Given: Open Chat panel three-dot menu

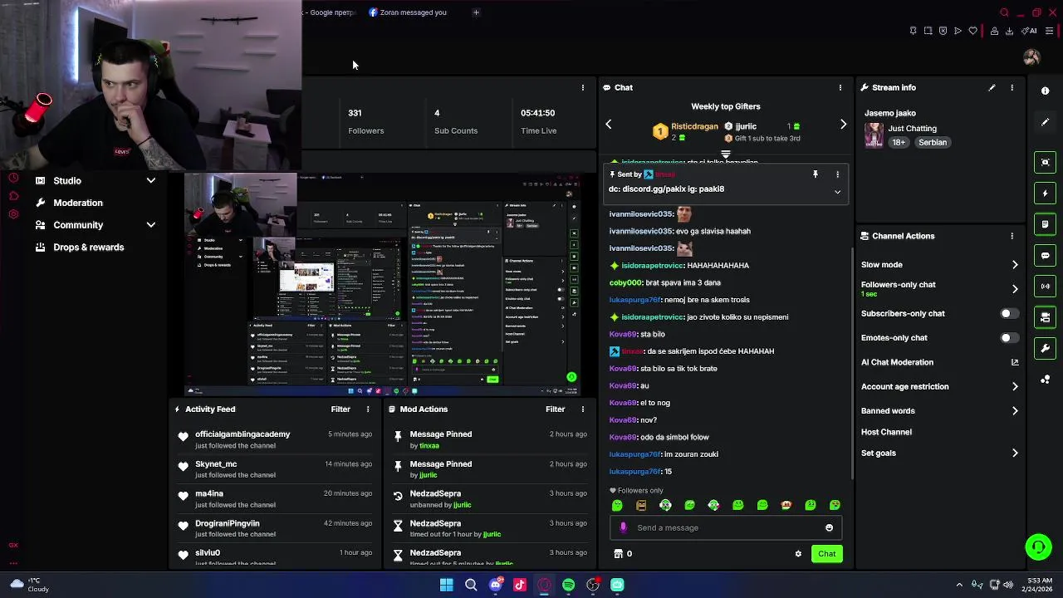Looking at the screenshot, I should (x=840, y=87).
